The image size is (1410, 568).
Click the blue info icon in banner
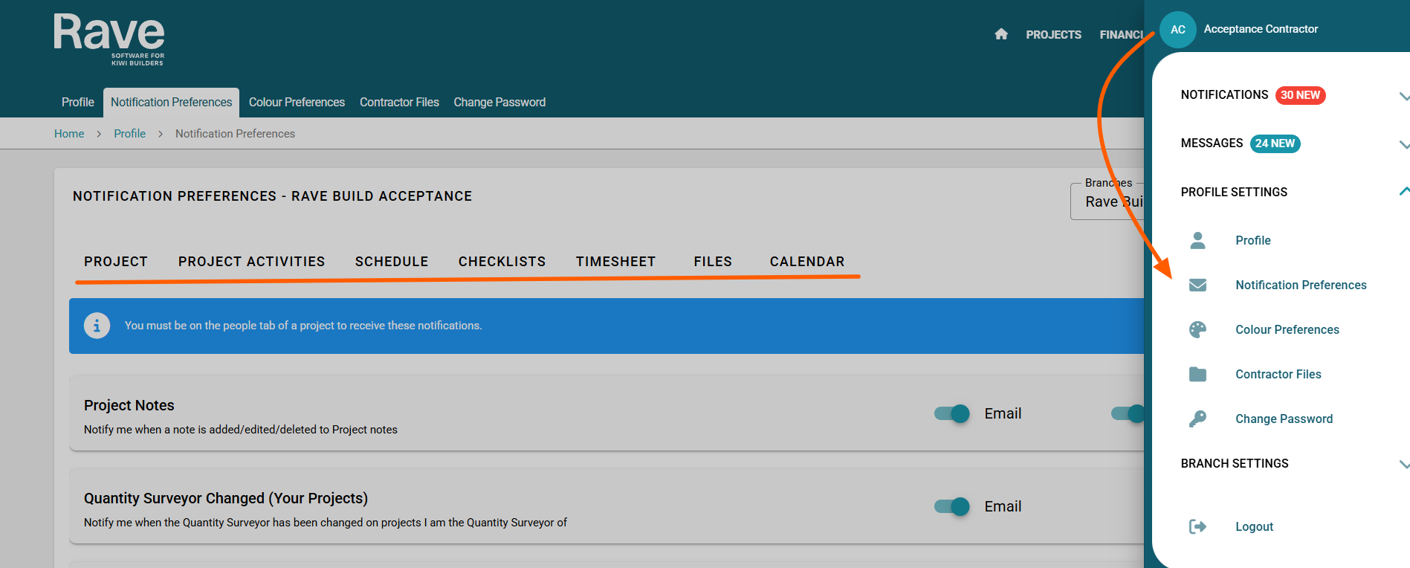click(x=97, y=326)
